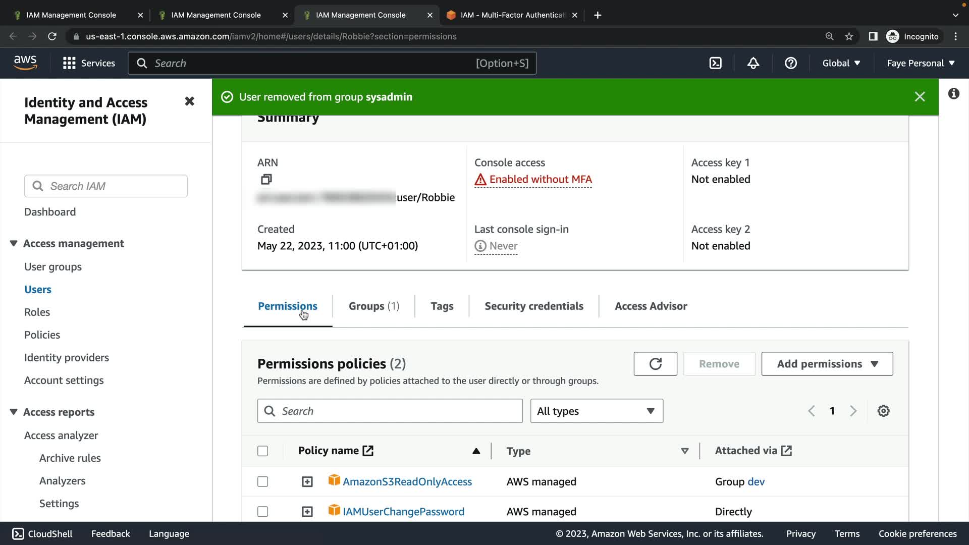Open table preferences gear icon

(883, 411)
